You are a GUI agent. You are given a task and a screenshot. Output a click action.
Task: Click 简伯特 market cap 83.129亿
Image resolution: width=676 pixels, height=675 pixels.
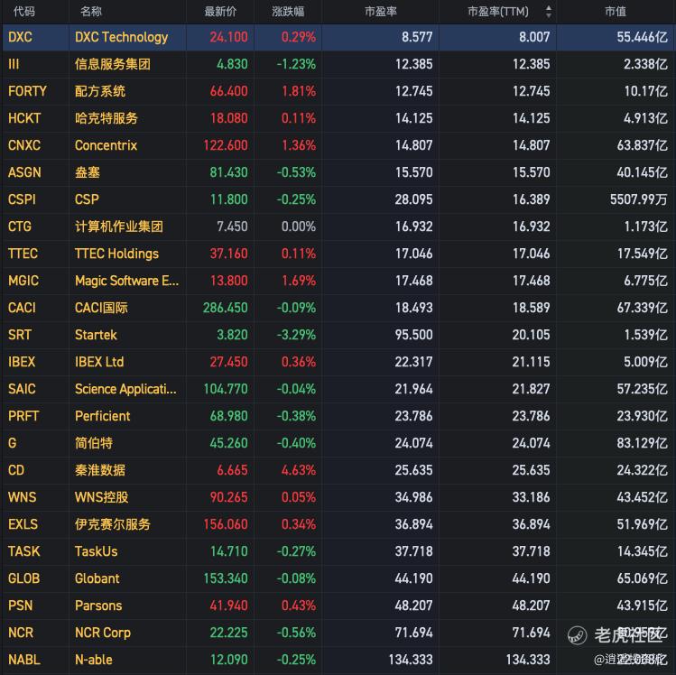coord(642,443)
